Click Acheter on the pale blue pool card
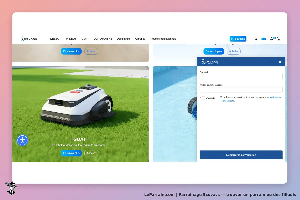 tap(234, 51)
